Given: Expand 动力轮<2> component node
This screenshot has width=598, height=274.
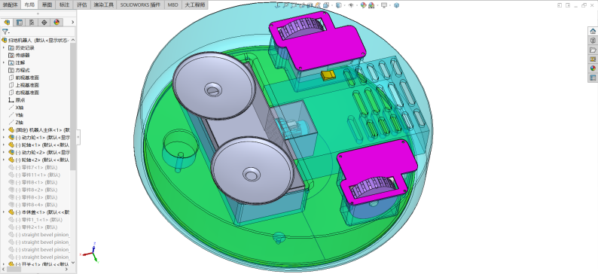Looking at the screenshot, I should 4,152.
